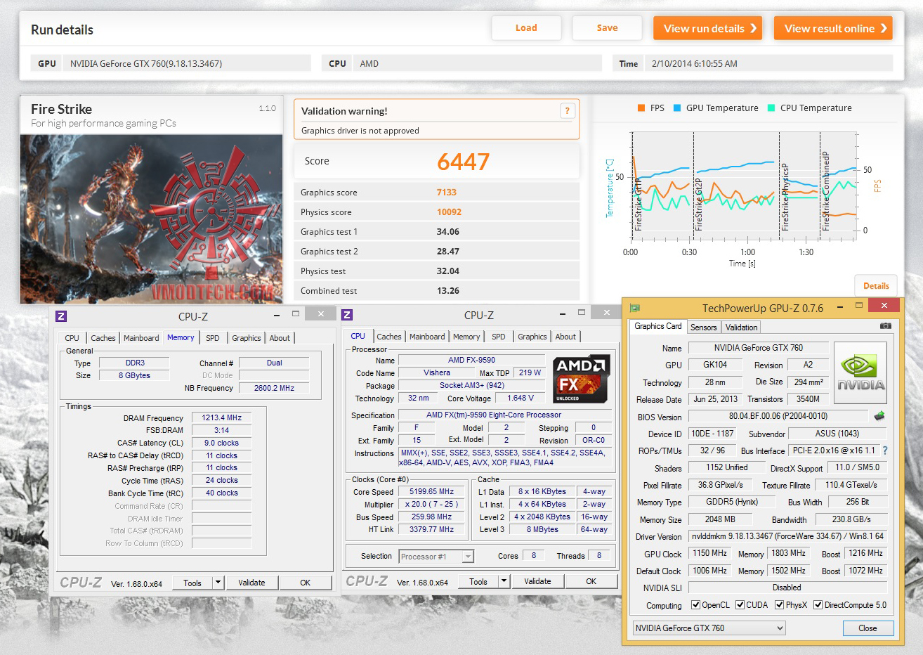Screen dimensions: 923x655
Task: Toggle the CUDA checkbox
Action: 740,605
